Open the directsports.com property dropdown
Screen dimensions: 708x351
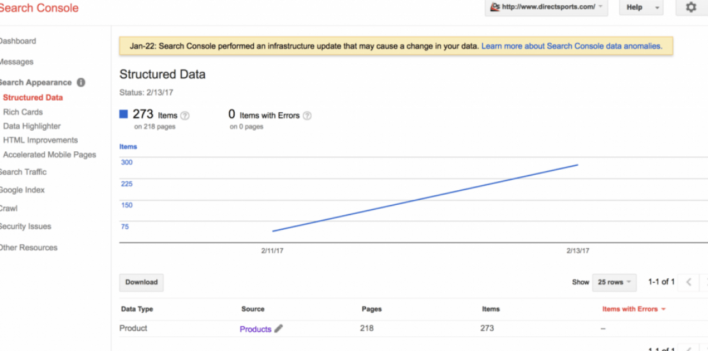pyautogui.click(x=547, y=8)
